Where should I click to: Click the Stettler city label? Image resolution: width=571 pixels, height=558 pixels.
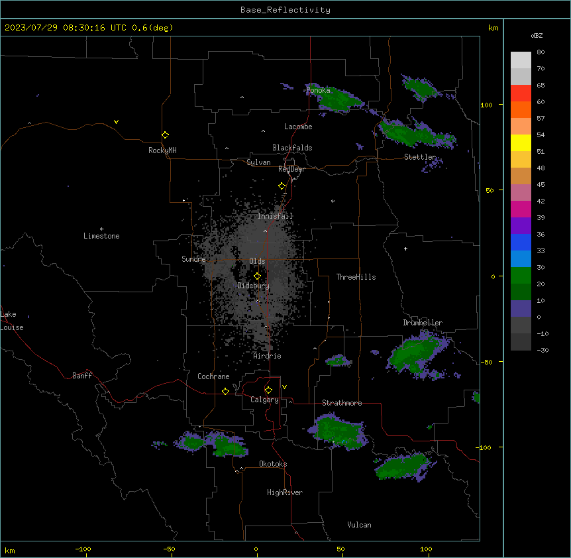point(420,157)
